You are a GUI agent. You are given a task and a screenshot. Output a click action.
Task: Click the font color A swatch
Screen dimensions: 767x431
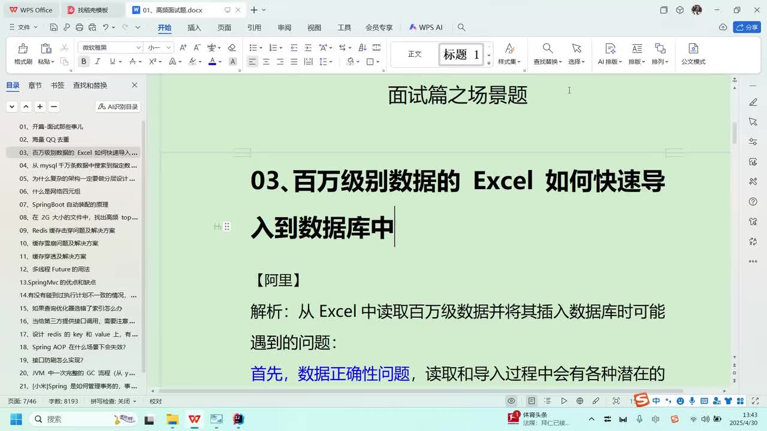coord(212,62)
